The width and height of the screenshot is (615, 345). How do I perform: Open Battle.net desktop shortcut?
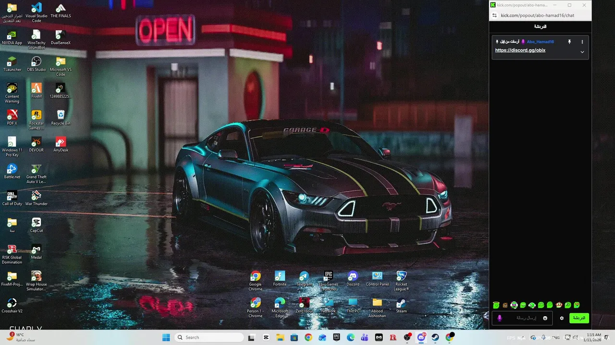point(12,172)
